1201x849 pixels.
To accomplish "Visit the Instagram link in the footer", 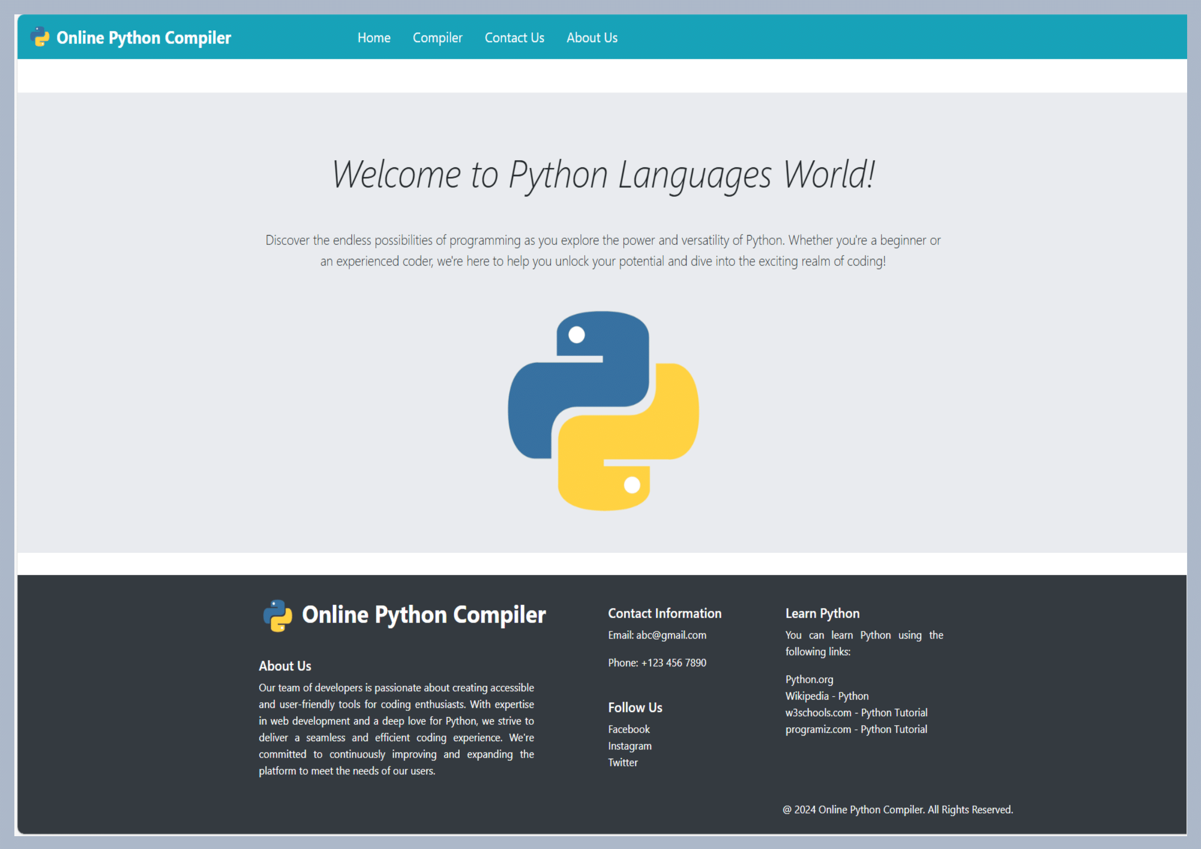I will click(x=630, y=745).
